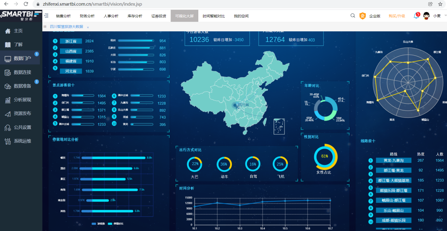Open notifications bell with badge 5
Image resolution: width=447 pixels, height=231 pixels.
(417, 16)
